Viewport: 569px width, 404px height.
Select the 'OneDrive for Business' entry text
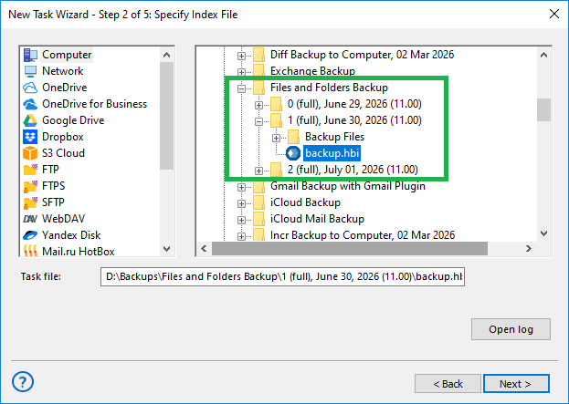point(94,104)
